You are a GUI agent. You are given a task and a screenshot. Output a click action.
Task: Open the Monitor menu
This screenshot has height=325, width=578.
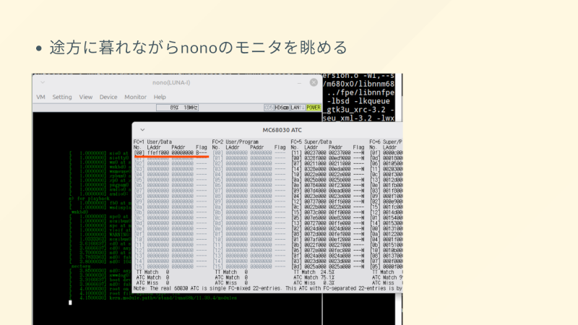click(x=135, y=97)
